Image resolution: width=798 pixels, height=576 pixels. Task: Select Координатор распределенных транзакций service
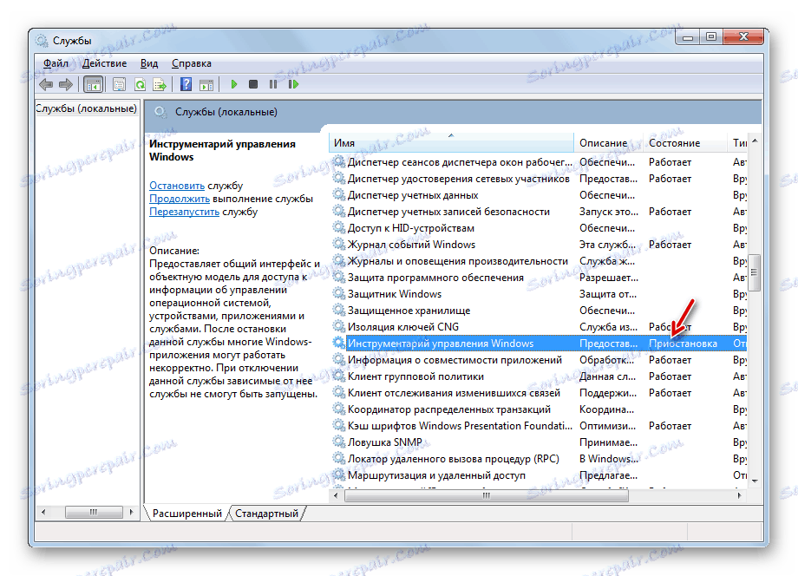[x=540, y=409]
